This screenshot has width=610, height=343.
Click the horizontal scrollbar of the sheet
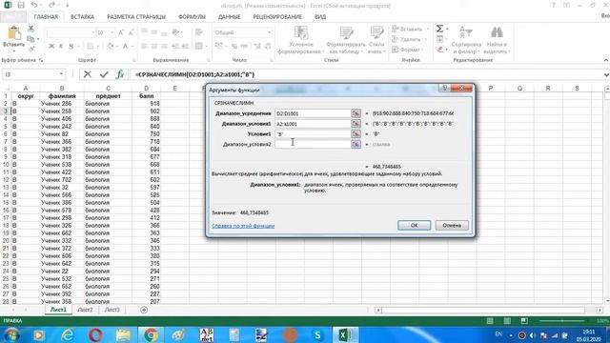pyautogui.click(x=483, y=310)
